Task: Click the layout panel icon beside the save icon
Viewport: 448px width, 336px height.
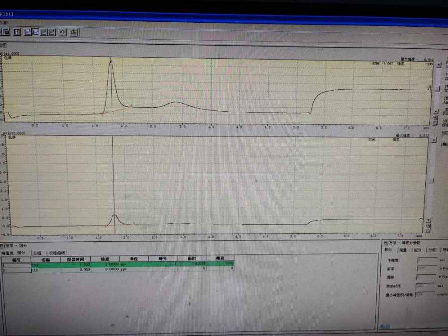Action: pyautogui.click(x=17, y=32)
